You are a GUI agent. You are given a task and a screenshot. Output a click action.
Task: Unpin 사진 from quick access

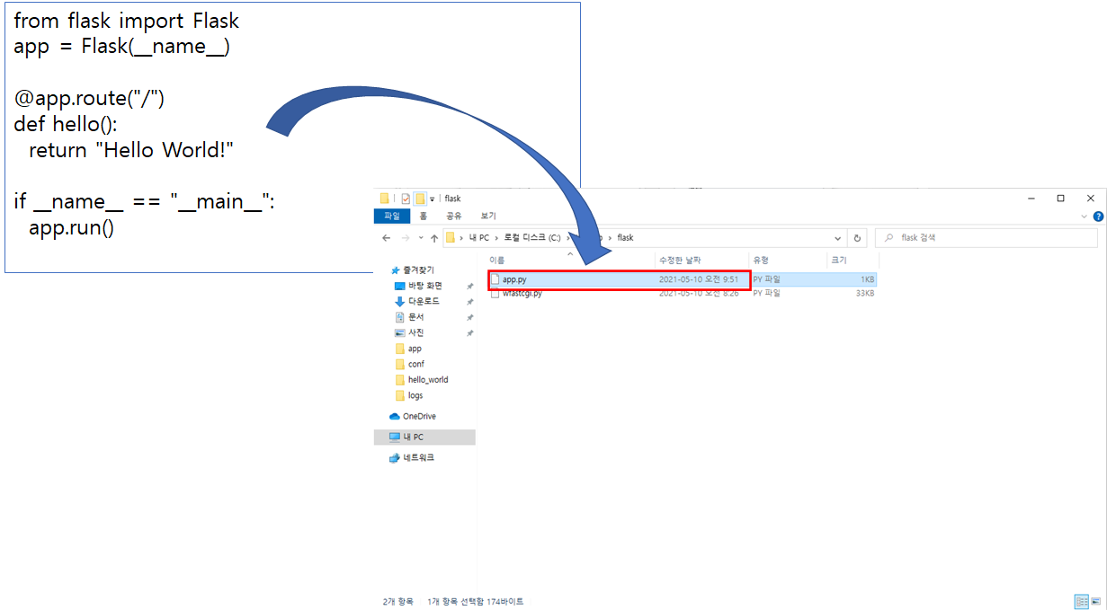pos(469,332)
